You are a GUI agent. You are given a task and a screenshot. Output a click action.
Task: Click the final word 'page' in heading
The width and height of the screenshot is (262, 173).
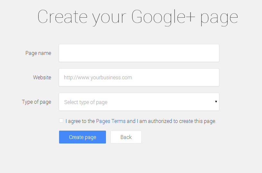click(x=219, y=17)
